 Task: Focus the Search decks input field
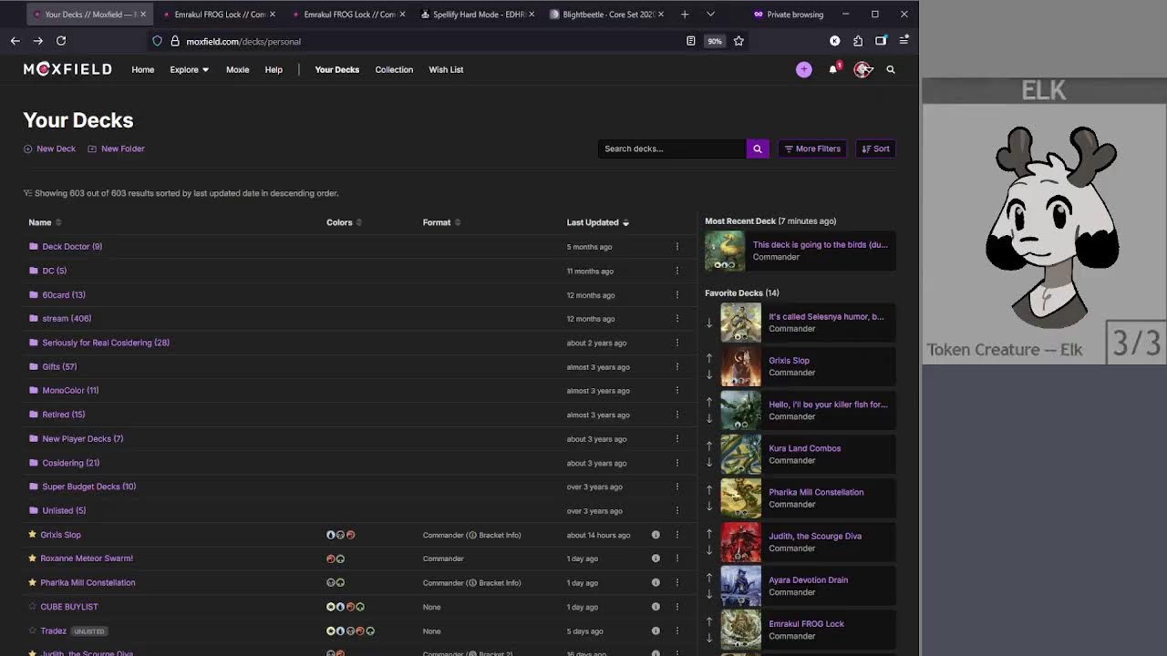(x=673, y=149)
